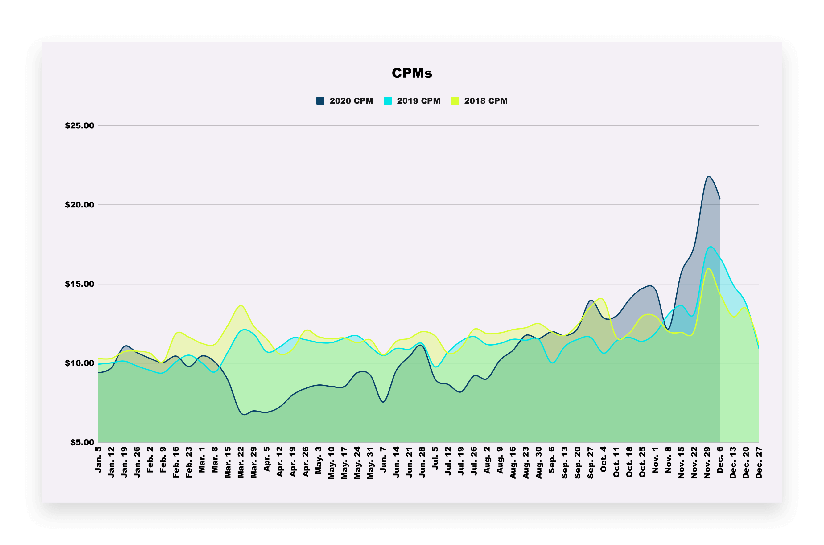Click the 'Nov. 29' x-axis label

point(707,463)
